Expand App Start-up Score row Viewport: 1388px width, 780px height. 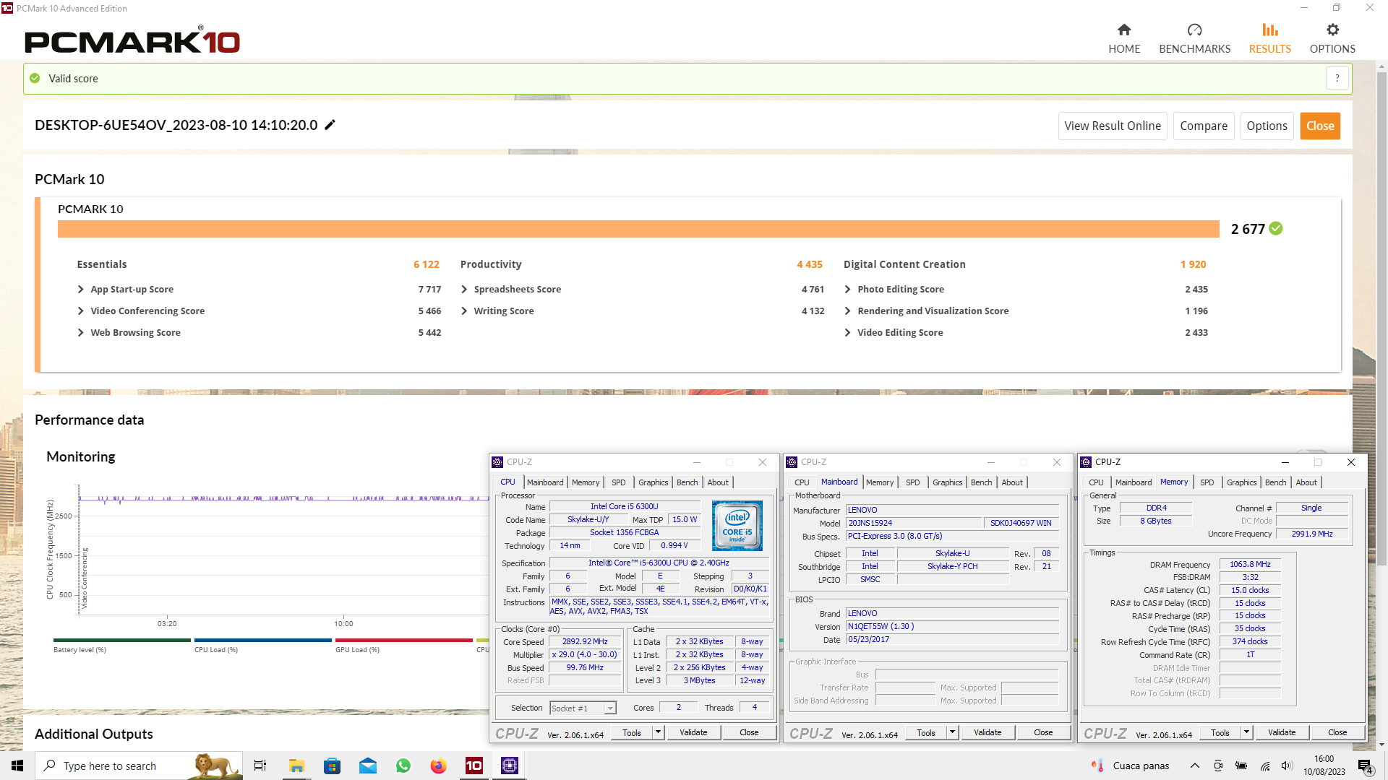point(81,289)
